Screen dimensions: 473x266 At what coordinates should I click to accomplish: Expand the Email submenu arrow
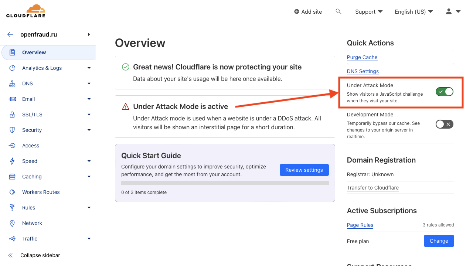pos(89,99)
